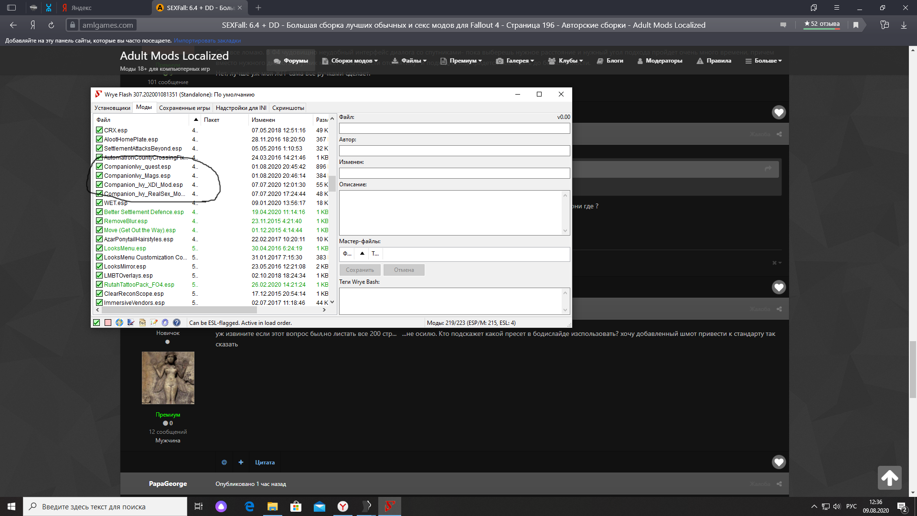Open the Doc Browser icon

coord(142,322)
